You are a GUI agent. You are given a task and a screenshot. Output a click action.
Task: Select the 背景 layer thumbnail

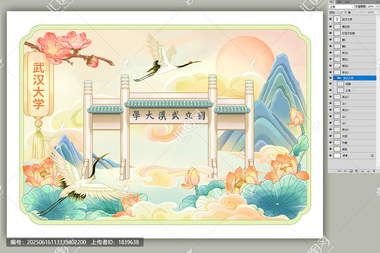click(x=337, y=156)
